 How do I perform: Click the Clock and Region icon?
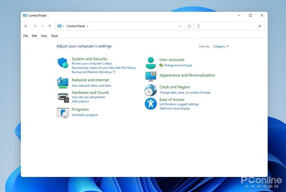pyautogui.click(x=151, y=90)
